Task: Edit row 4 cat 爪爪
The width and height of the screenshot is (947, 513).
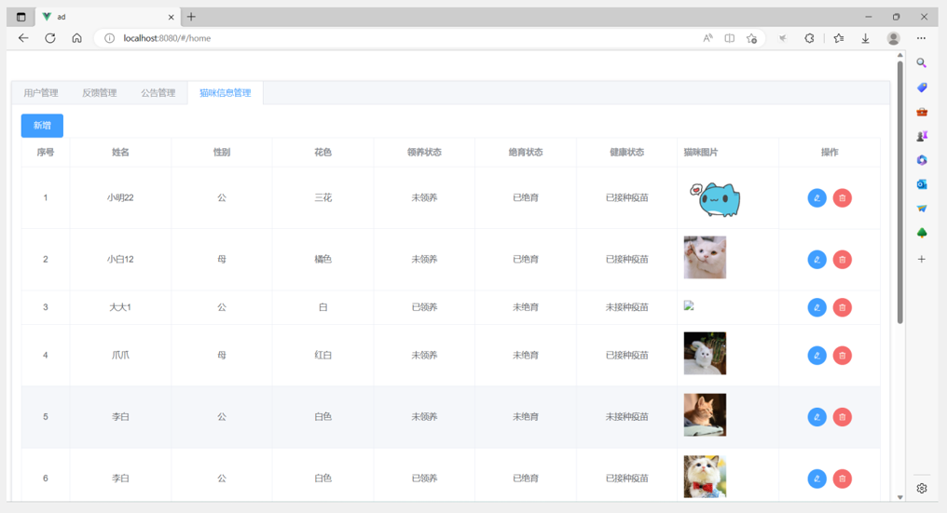Action: tap(817, 356)
